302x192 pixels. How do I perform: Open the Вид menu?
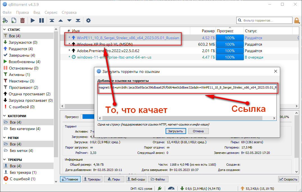point(36,12)
